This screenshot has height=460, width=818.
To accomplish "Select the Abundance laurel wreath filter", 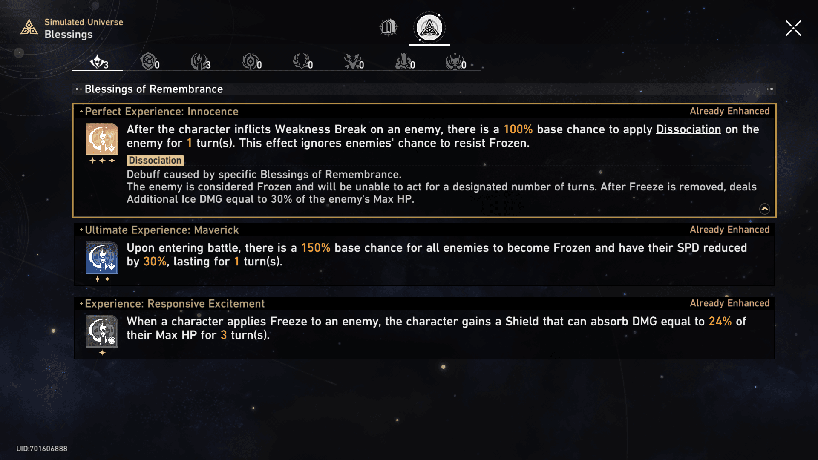I will point(302,63).
